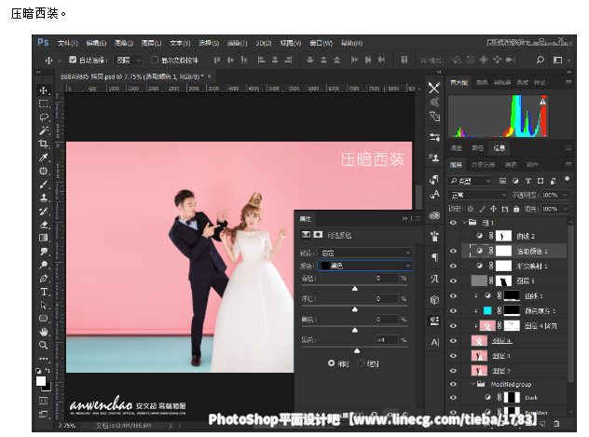The height and width of the screenshot is (437, 589).
Task: Select the Rectangular Marquee tool
Action: click(x=44, y=104)
